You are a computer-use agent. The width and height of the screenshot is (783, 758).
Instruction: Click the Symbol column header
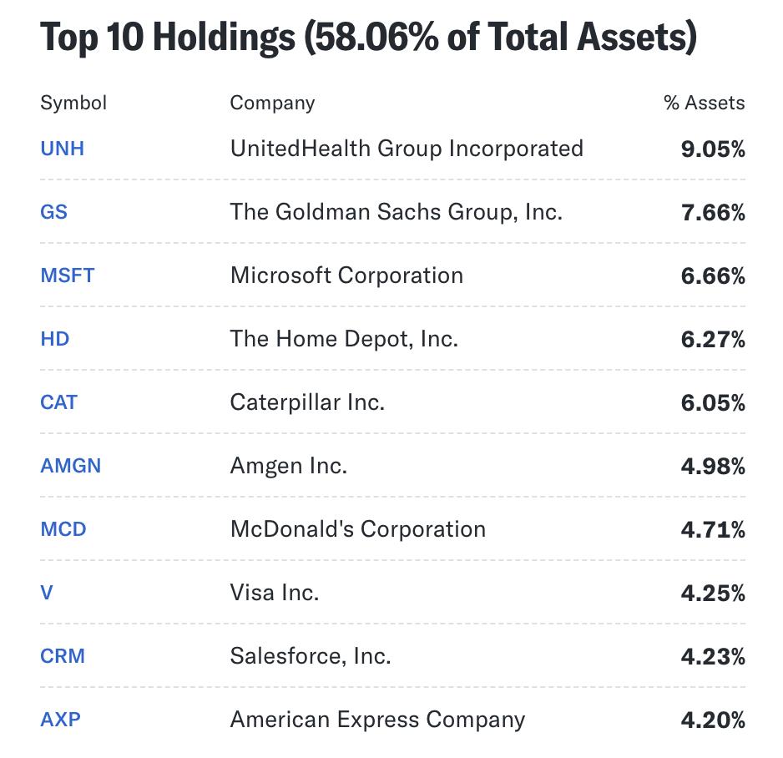pyautogui.click(x=73, y=103)
